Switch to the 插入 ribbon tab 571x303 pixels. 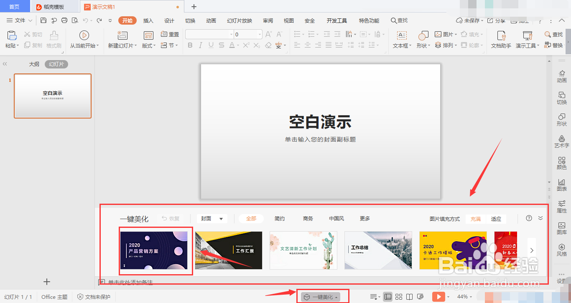tap(148, 20)
